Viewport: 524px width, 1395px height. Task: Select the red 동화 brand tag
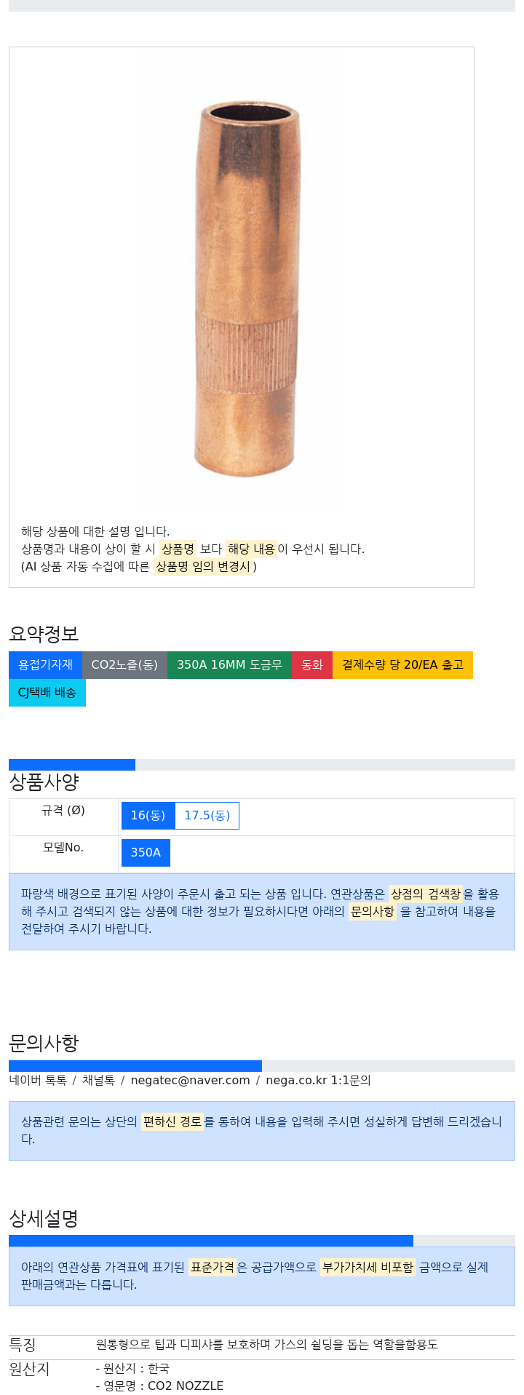pyautogui.click(x=312, y=665)
